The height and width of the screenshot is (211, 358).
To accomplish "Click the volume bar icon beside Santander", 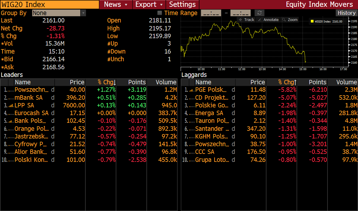I will [x=192, y=129].
